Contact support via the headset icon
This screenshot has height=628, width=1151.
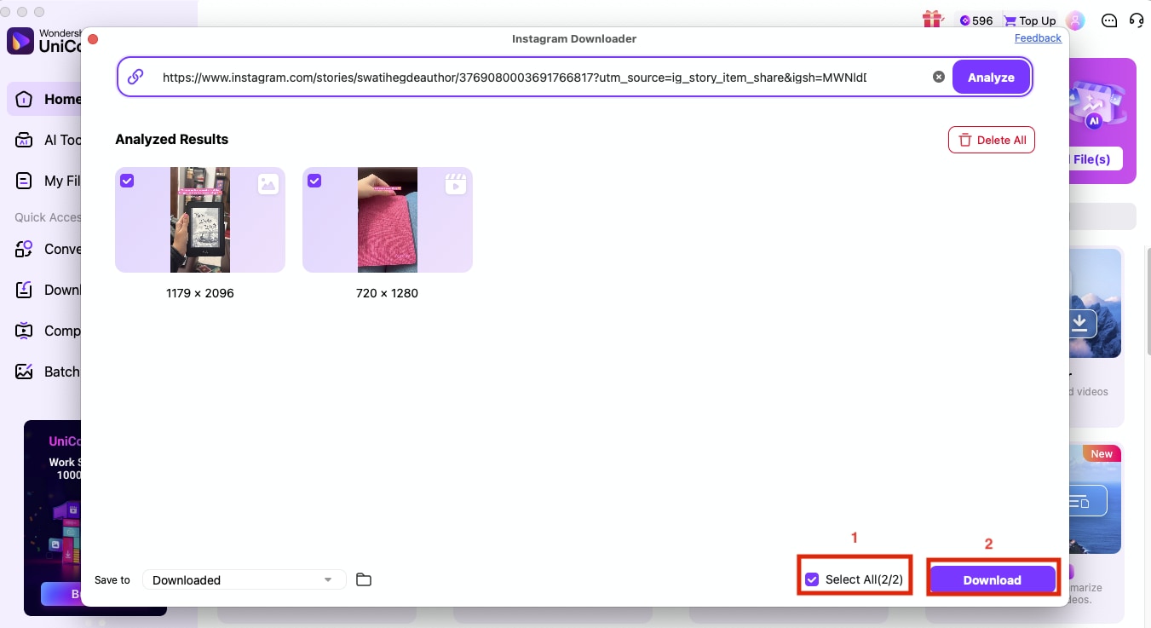point(1136,20)
